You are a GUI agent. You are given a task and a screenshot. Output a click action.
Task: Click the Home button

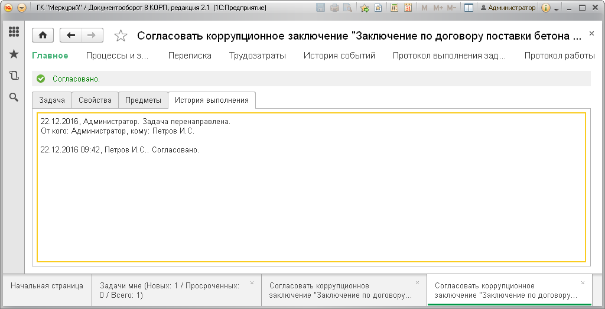tap(43, 35)
